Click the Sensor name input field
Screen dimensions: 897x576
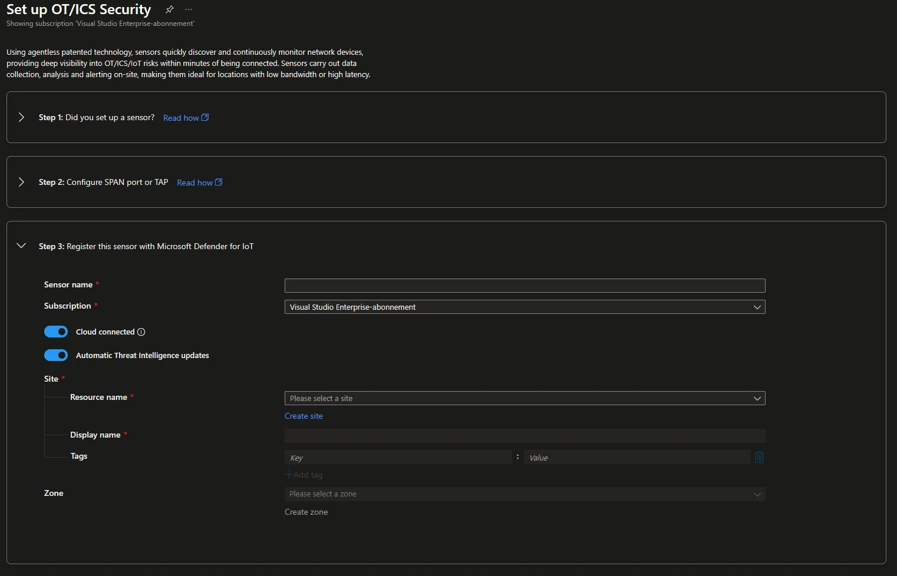pos(525,286)
